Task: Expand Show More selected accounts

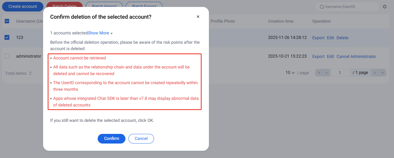Action: tap(100, 33)
